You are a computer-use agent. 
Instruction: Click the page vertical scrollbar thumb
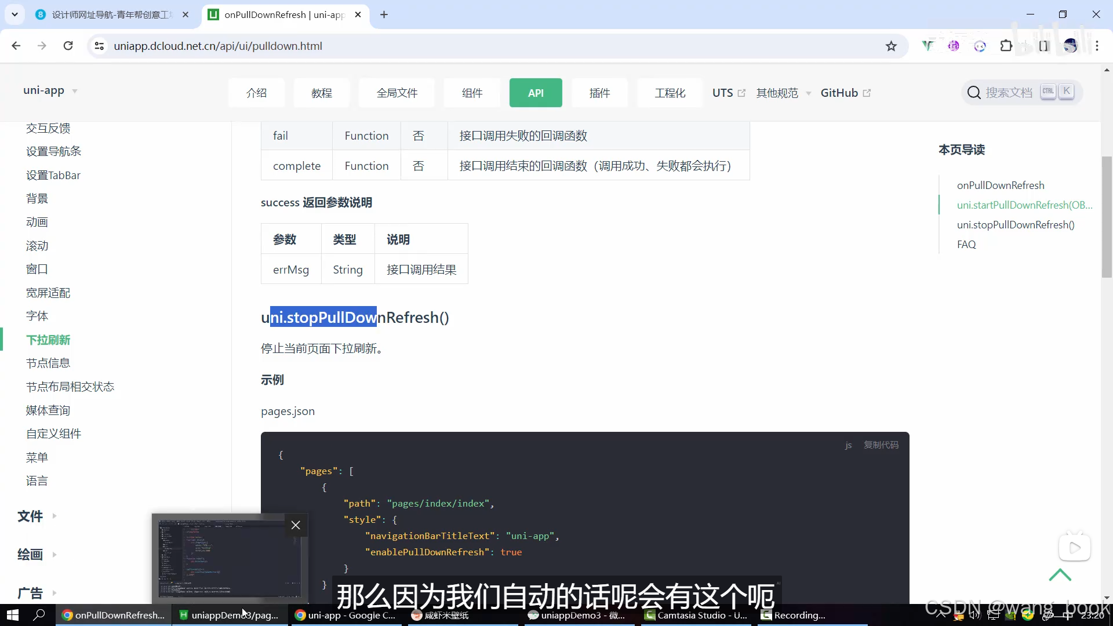click(1107, 217)
